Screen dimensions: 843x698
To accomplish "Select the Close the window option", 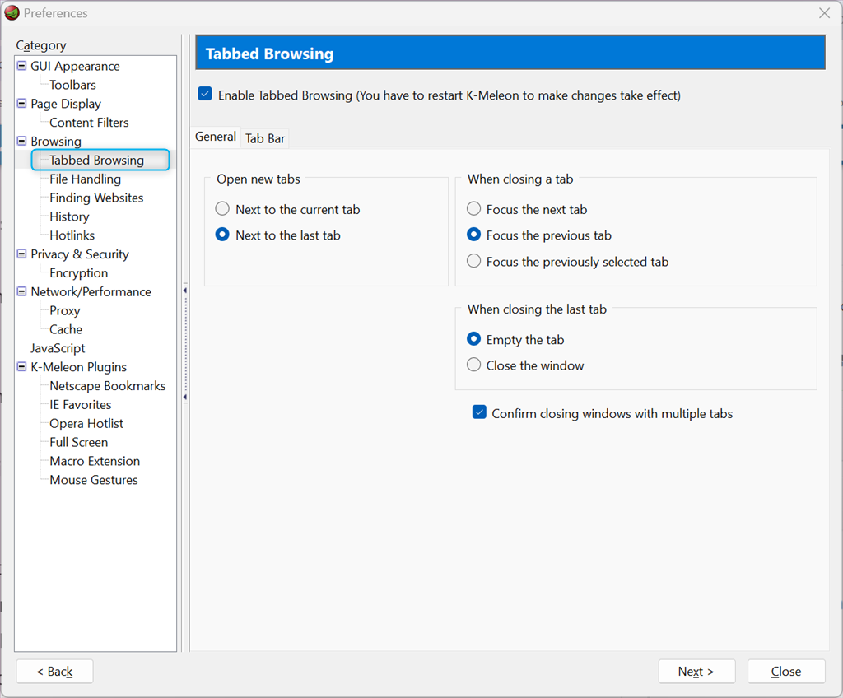I will click(x=473, y=365).
